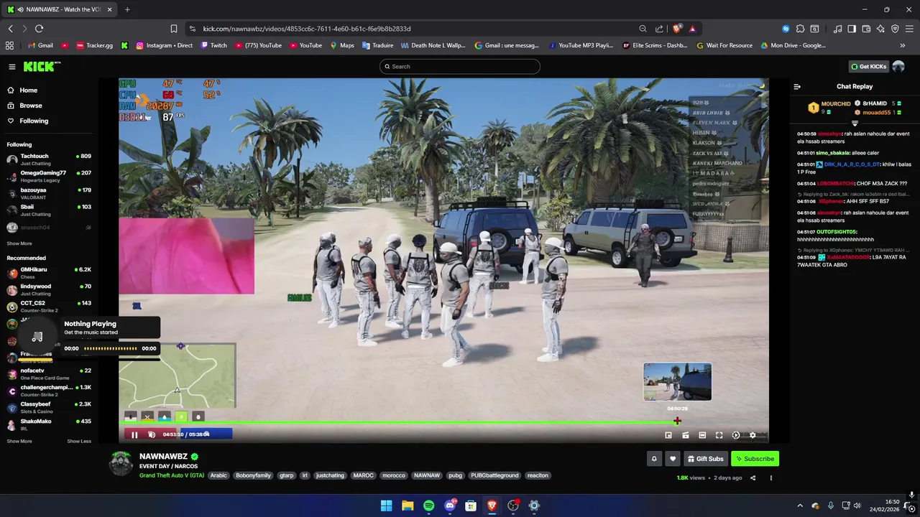Turn on notifications with the bell icon

click(x=654, y=459)
